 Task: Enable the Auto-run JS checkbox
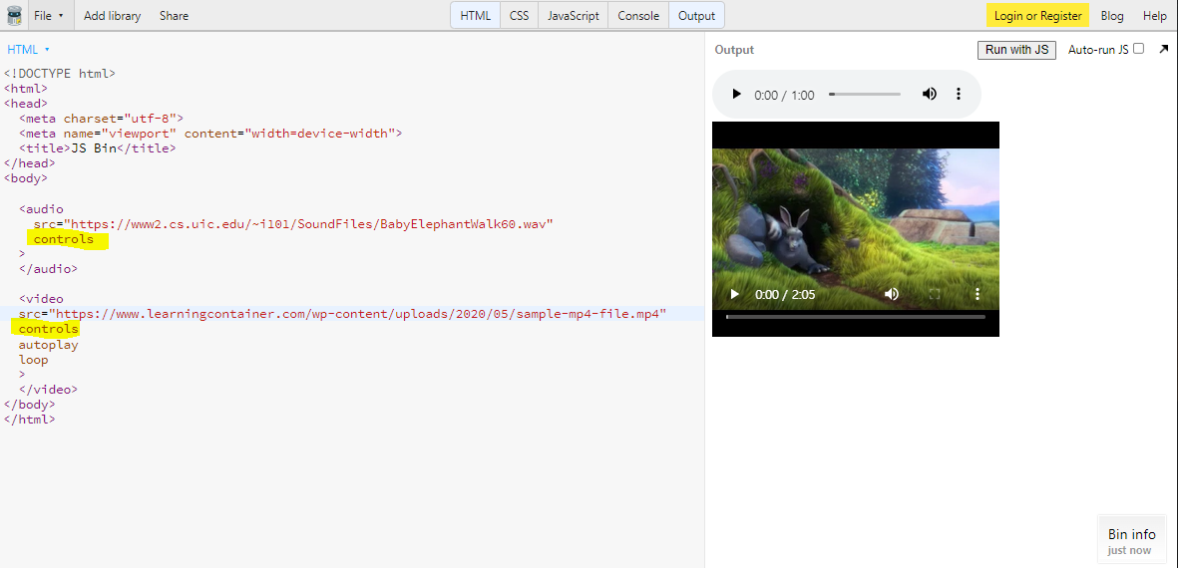(1138, 49)
